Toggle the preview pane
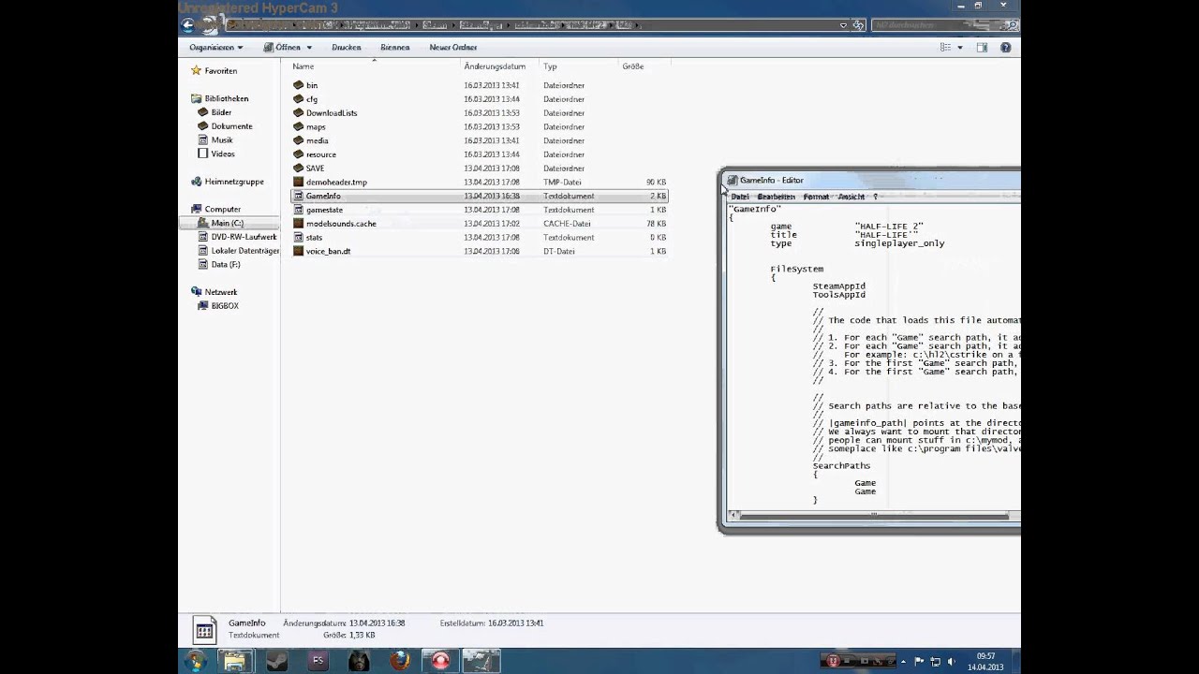The height and width of the screenshot is (674, 1199). pos(982,48)
